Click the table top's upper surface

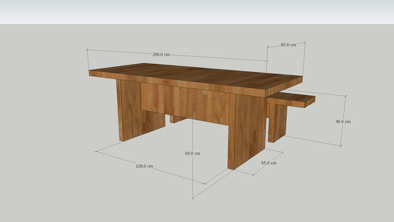(195, 75)
